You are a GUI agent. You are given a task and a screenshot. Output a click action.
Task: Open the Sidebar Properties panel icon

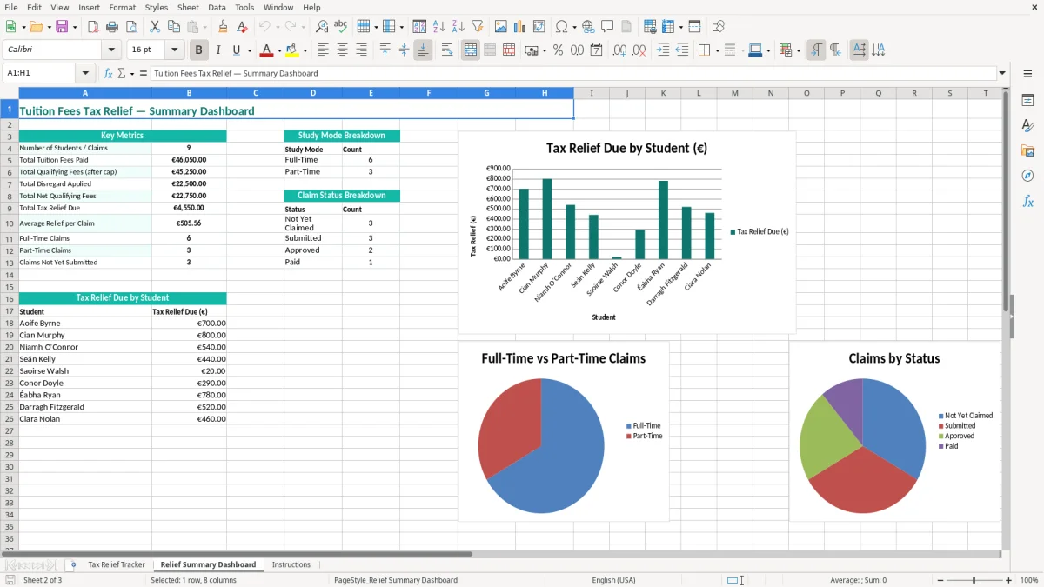click(x=1027, y=100)
